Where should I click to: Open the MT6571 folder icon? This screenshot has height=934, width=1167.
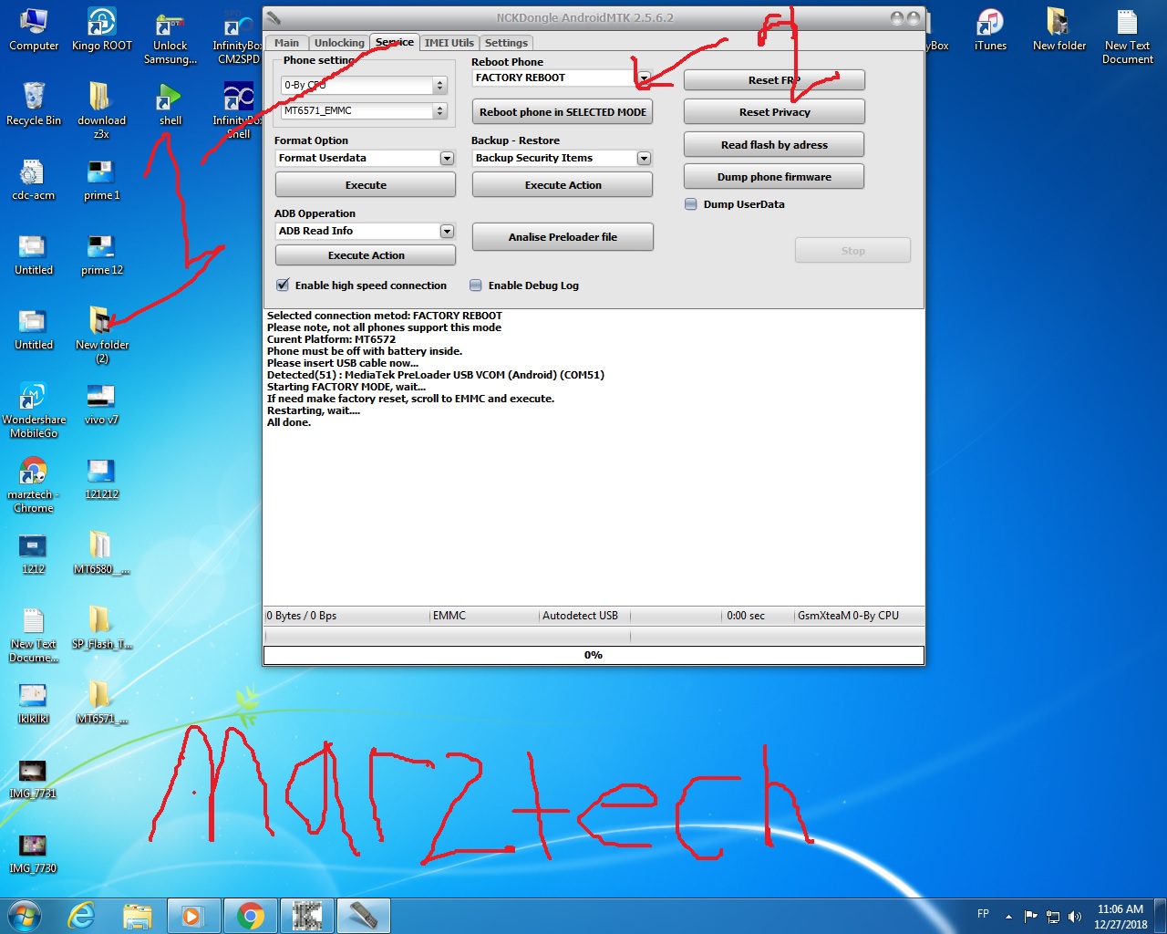coord(101,702)
